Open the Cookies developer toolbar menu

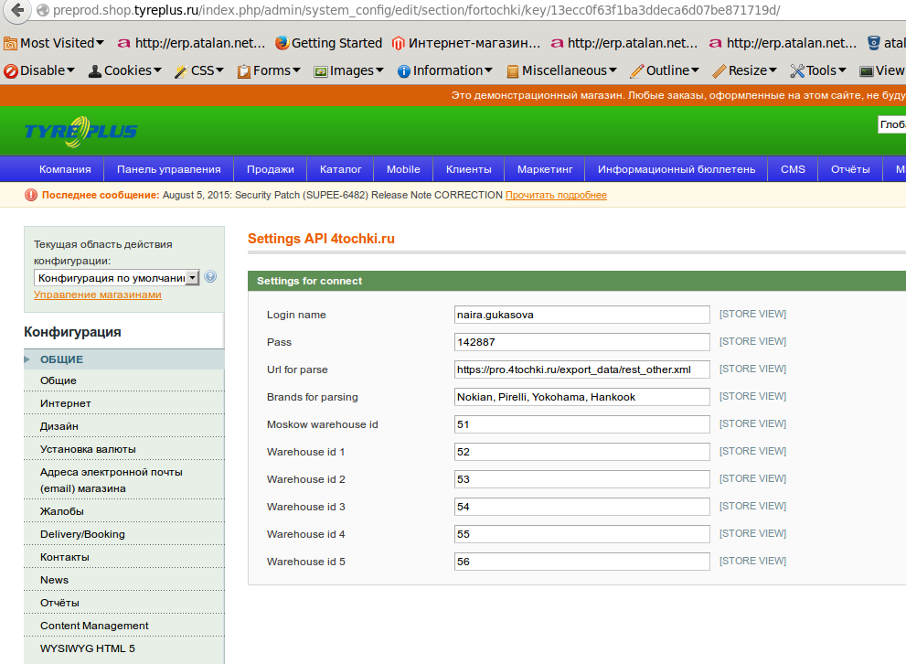coord(124,70)
